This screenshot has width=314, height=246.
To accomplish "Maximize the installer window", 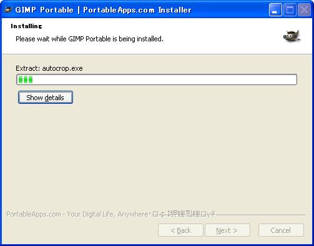I will tap(290, 10).
